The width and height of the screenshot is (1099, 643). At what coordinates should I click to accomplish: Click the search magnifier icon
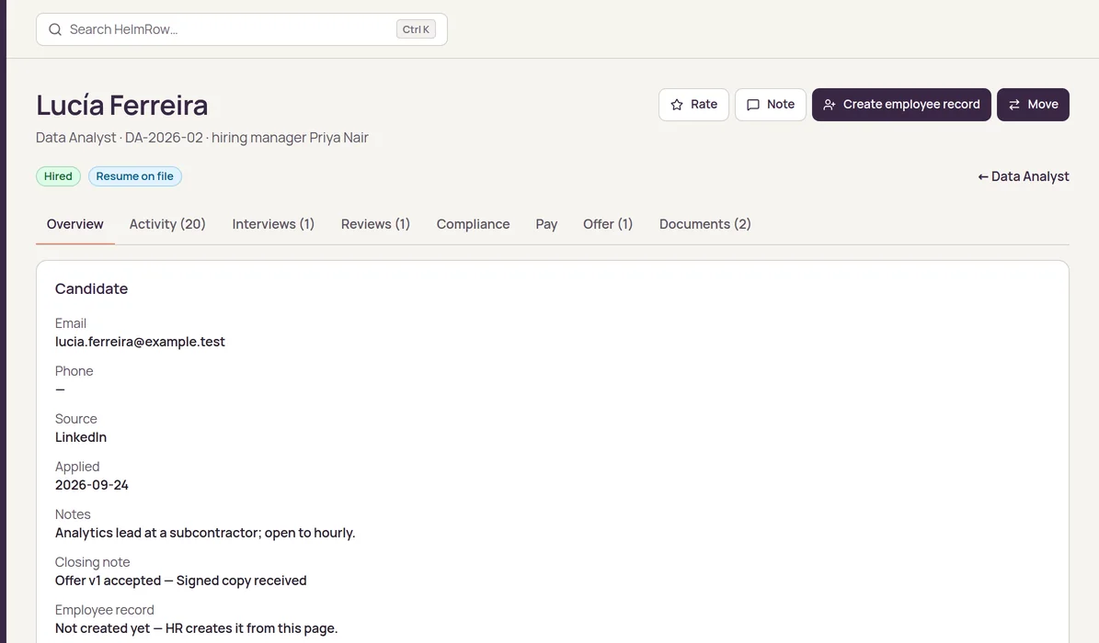click(54, 29)
